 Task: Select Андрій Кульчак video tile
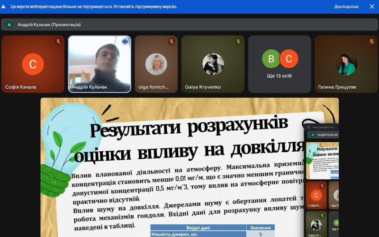pos(99,64)
